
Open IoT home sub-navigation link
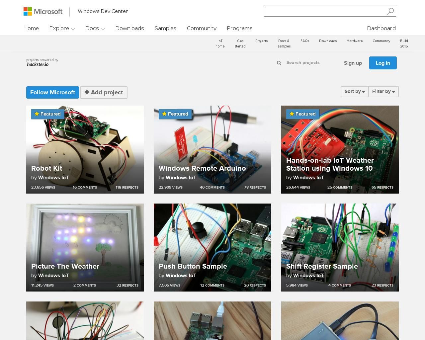point(220,43)
